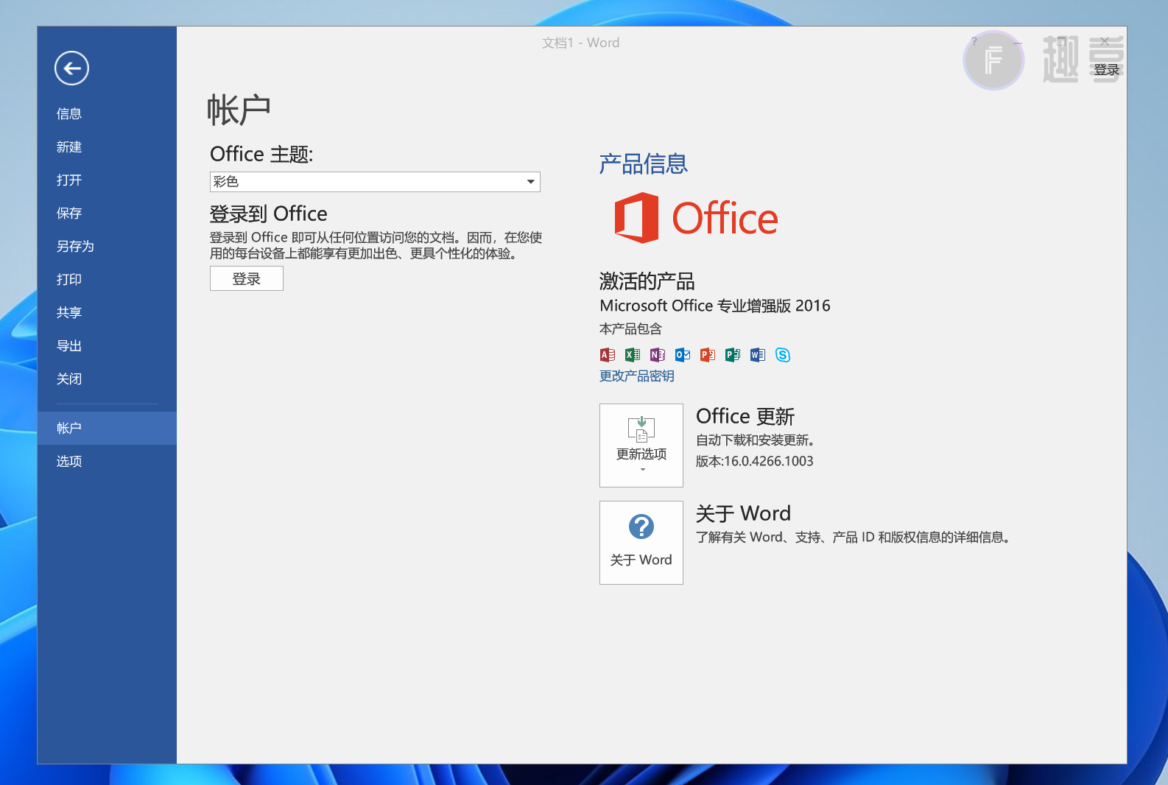Click the 产品信息 heading
Image resolution: width=1168 pixels, height=785 pixels.
tap(644, 163)
